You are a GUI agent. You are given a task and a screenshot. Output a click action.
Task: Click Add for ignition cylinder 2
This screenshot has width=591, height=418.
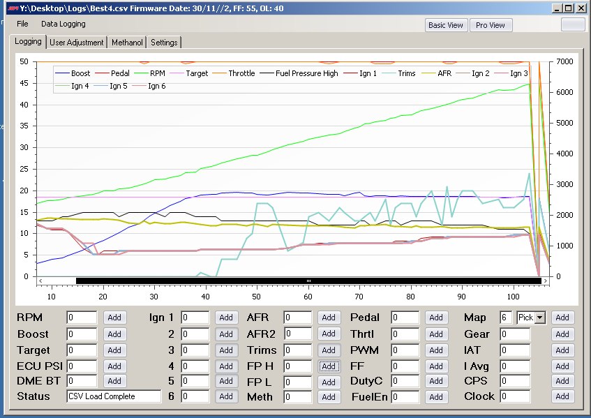(x=226, y=334)
